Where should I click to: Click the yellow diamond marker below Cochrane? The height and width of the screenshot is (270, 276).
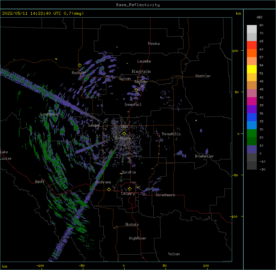[109, 189]
